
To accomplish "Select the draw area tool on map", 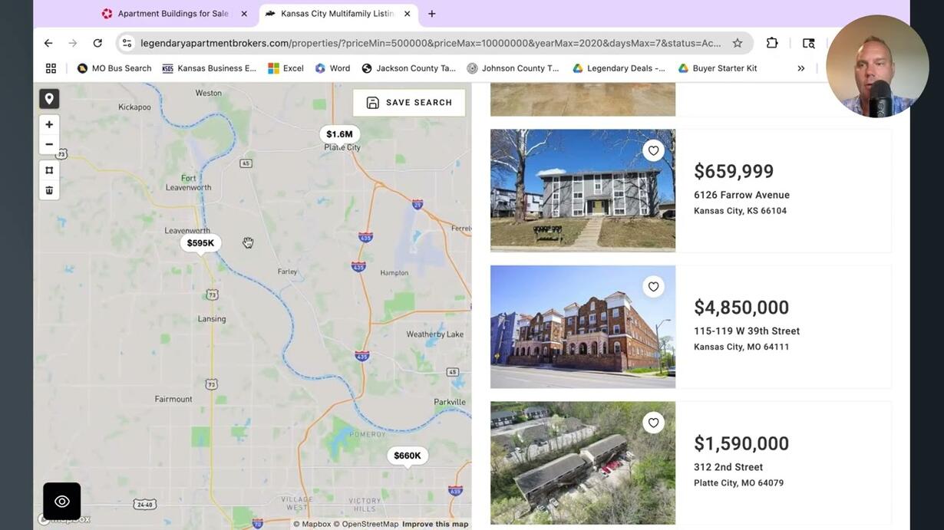I will point(49,170).
